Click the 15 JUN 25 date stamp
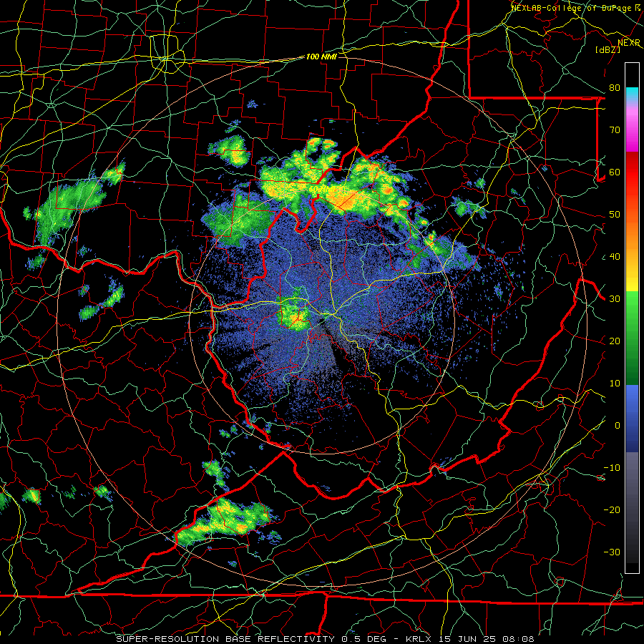The width and height of the screenshot is (644, 644). pyautogui.click(x=467, y=639)
